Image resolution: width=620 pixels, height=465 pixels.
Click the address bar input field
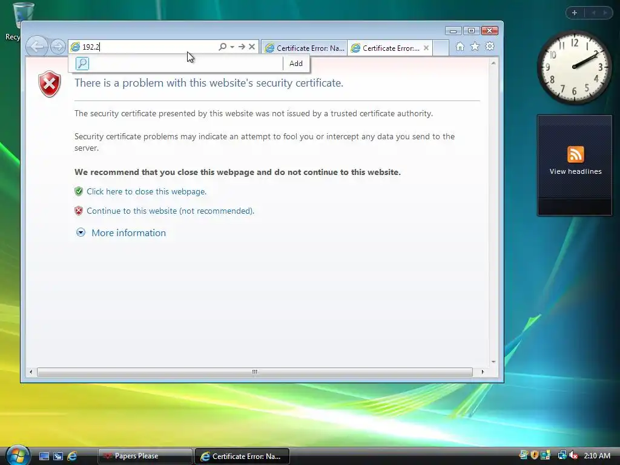click(x=148, y=47)
